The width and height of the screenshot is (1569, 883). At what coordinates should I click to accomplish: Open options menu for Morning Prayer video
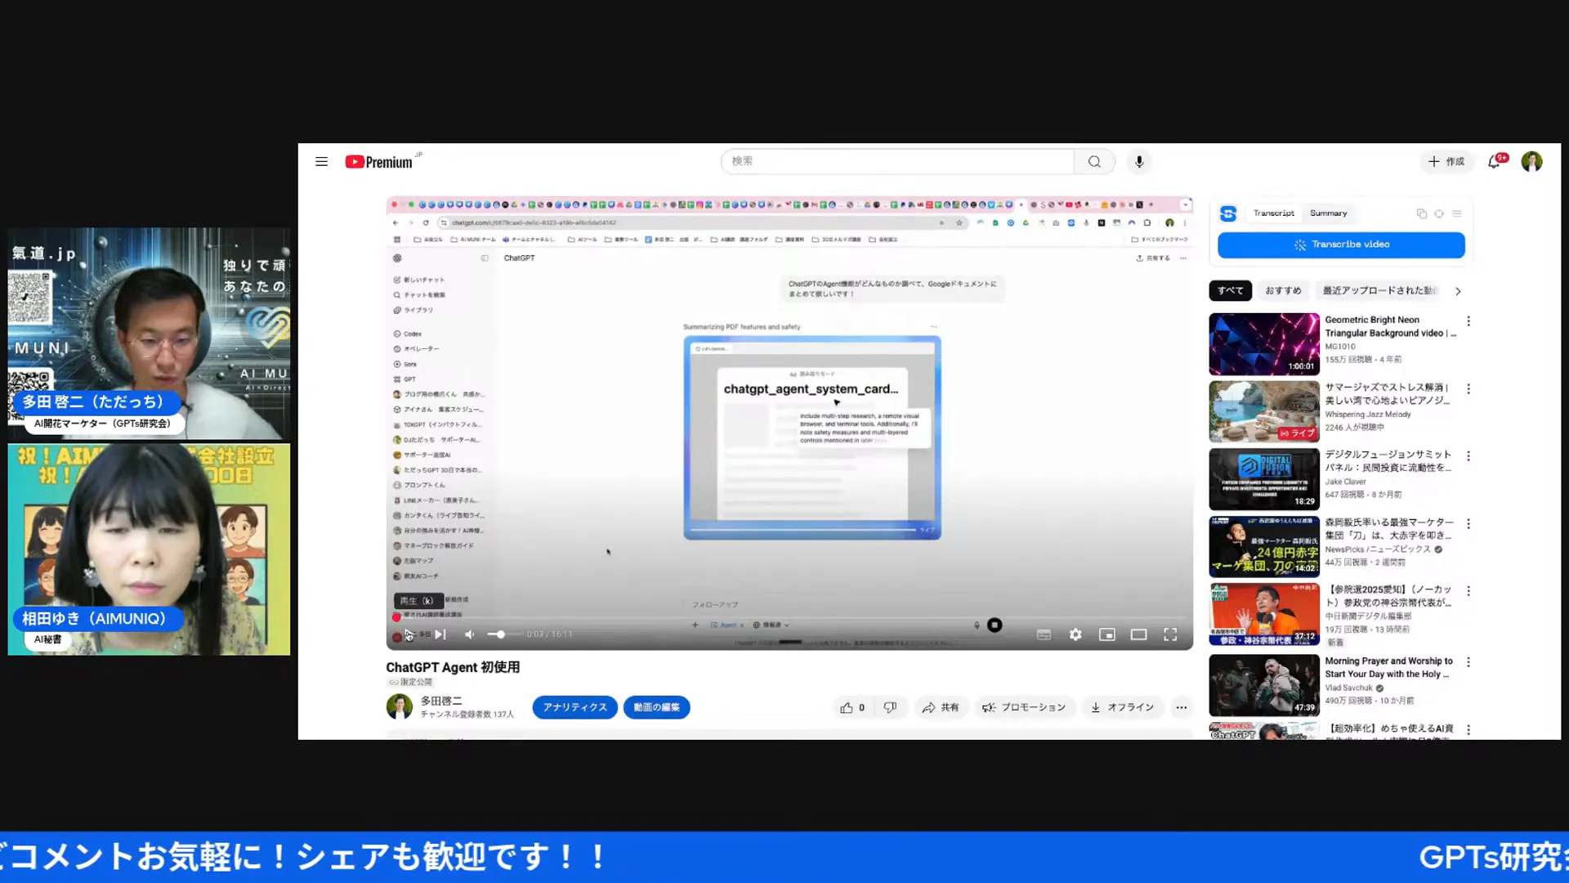click(x=1468, y=662)
